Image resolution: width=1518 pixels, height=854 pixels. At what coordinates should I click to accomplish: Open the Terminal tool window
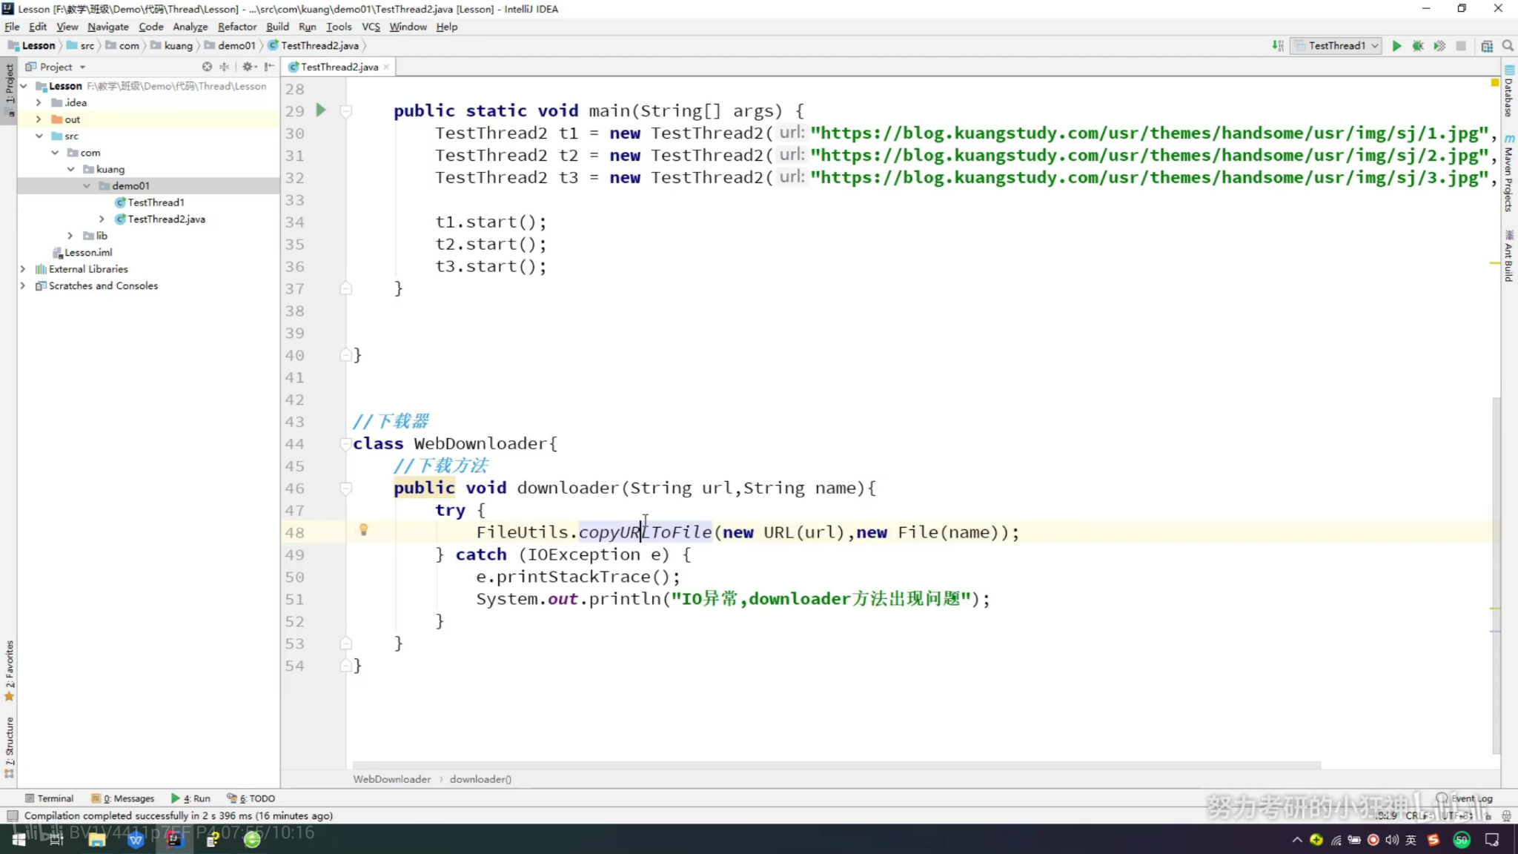click(49, 798)
